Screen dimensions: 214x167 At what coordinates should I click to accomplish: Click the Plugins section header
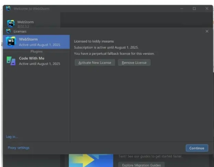coord(37,52)
